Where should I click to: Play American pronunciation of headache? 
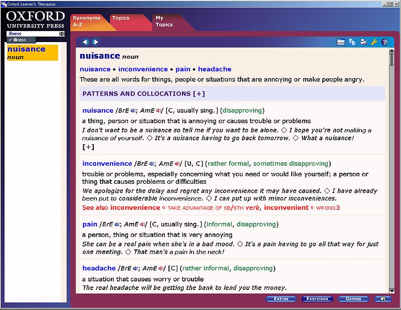coord(160,268)
